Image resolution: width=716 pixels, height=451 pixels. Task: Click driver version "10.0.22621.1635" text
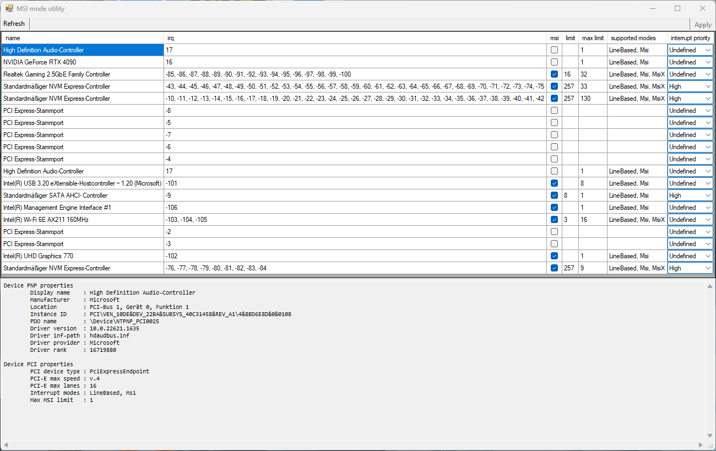click(115, 328)
